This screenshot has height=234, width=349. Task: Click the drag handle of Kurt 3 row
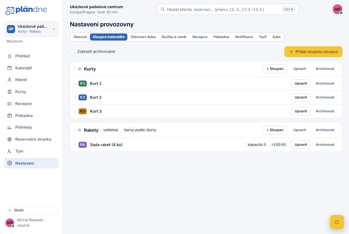[75, 111]
